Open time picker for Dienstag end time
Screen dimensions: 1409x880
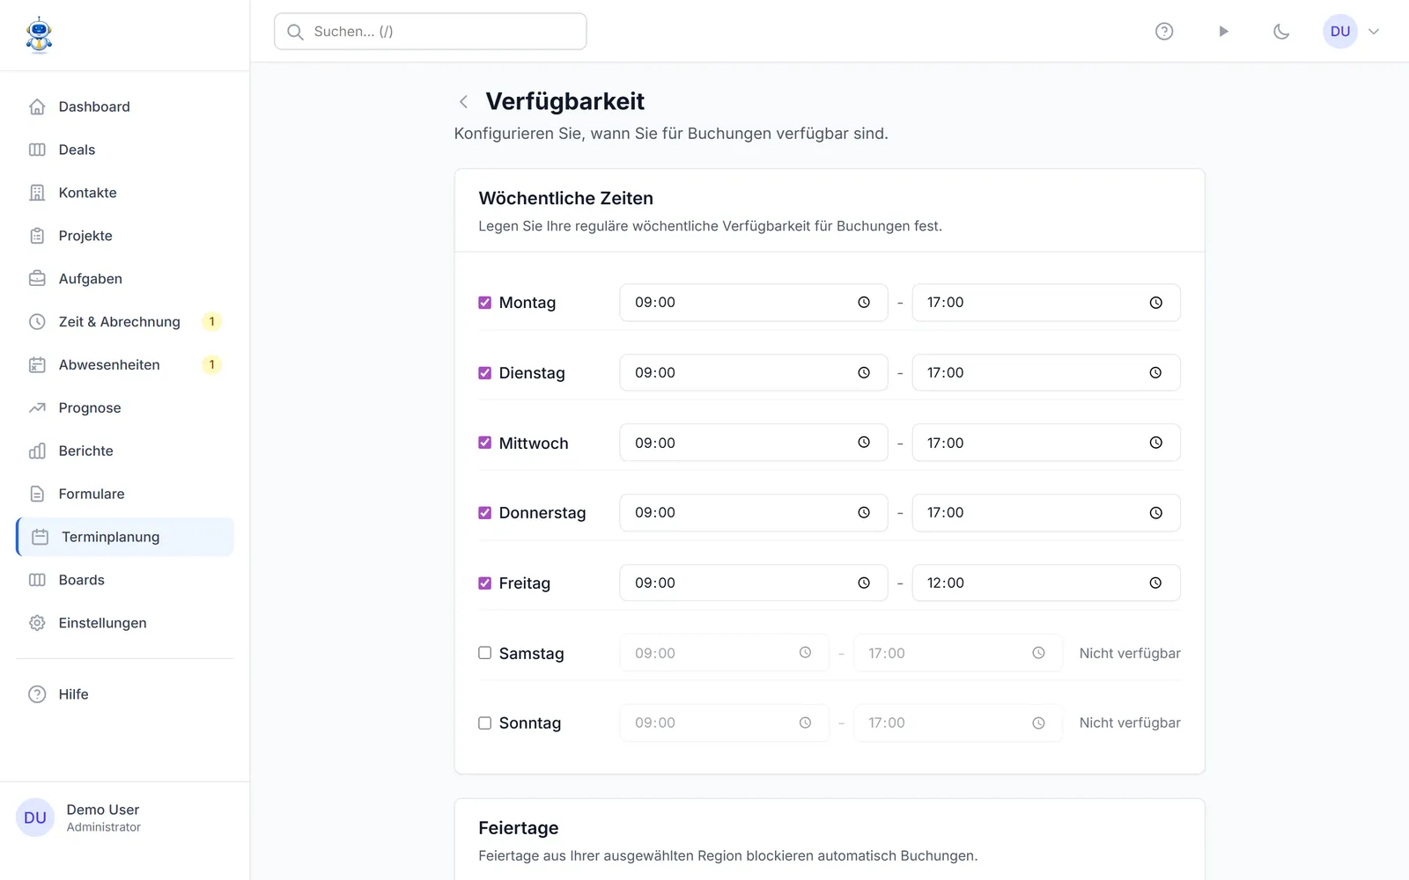[x=1155, y=373]
